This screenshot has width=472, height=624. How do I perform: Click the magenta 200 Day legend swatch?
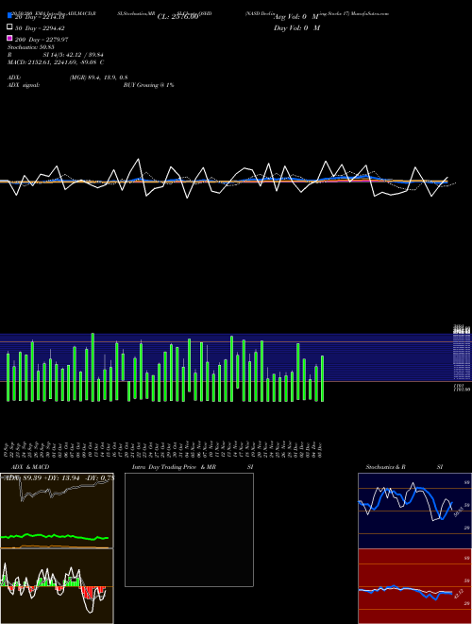9,38
